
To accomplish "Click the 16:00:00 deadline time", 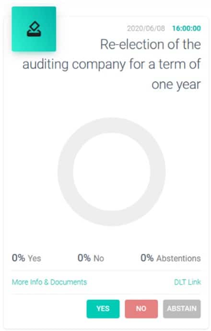I will 187,28.
